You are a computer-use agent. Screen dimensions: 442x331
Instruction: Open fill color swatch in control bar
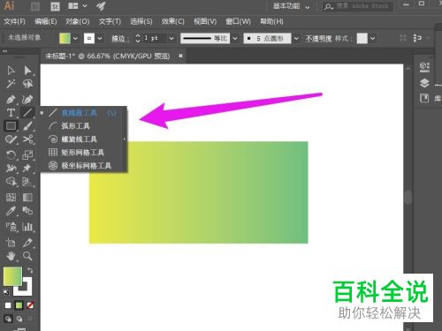65,38
